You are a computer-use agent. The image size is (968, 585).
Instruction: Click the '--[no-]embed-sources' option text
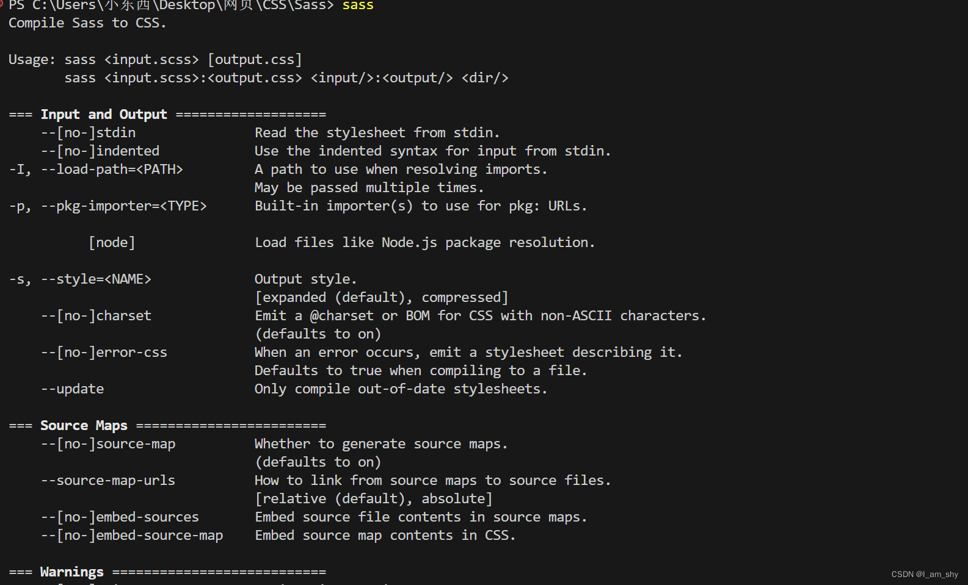coord(120,517)
